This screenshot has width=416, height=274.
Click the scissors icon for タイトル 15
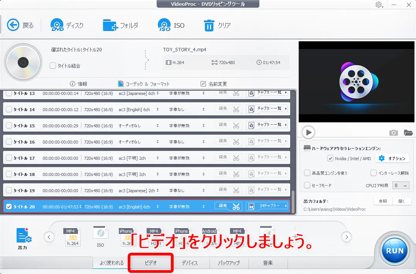[x=236, y=125]
